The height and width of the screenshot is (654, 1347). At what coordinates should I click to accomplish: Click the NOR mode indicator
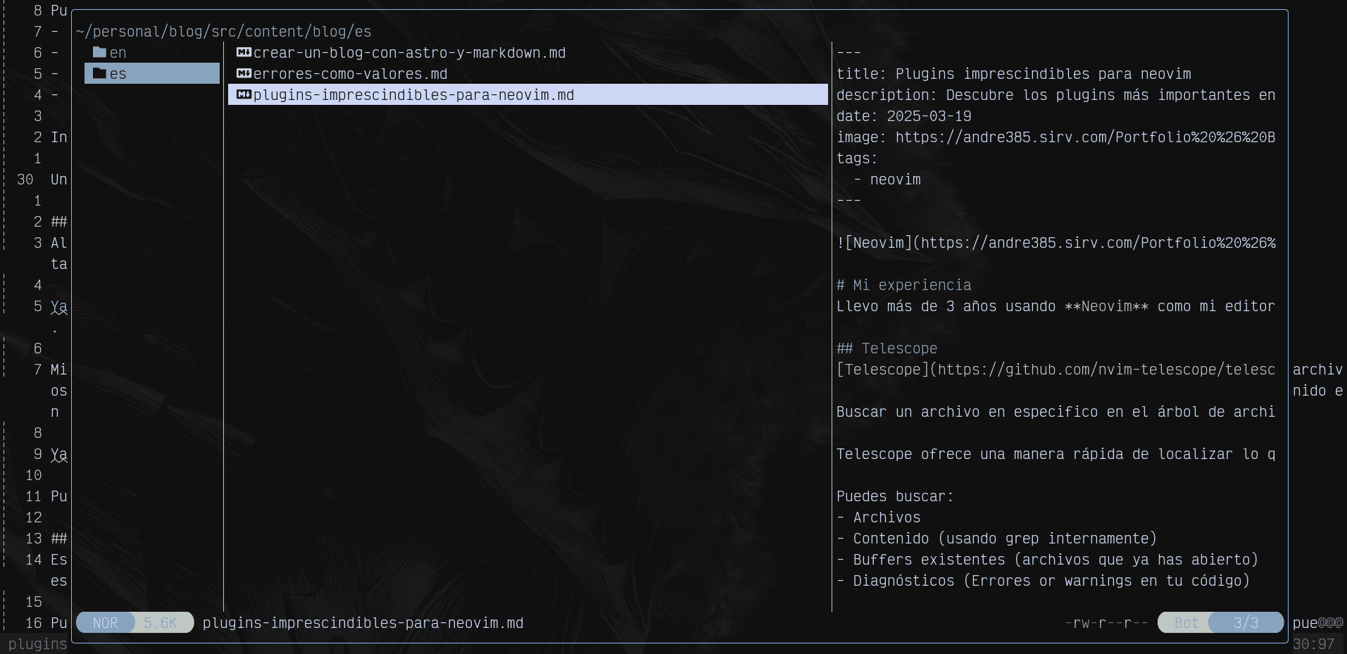point(105,623)
